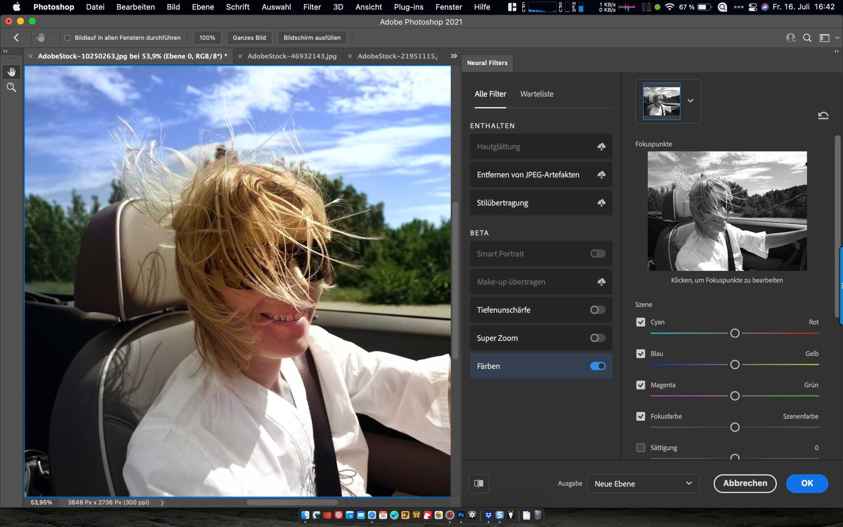Show hidden document tabs with double chevron

click(453, 56)
